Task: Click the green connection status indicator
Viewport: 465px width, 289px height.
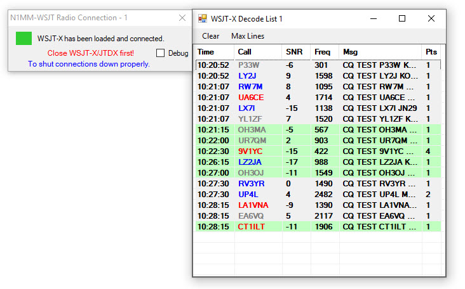Action: click(x=24, y=39)
